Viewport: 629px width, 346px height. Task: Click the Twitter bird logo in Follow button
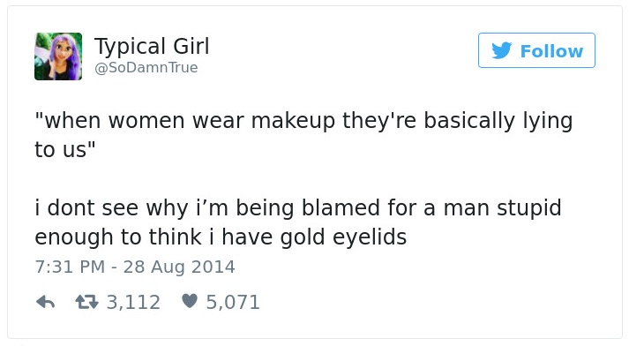click(x=501, y=50)
